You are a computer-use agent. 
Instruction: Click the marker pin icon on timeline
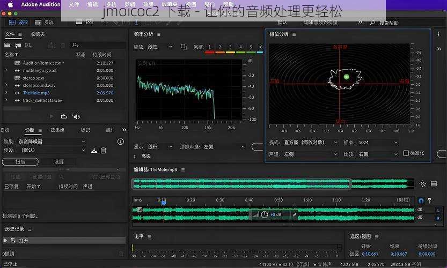430,200
